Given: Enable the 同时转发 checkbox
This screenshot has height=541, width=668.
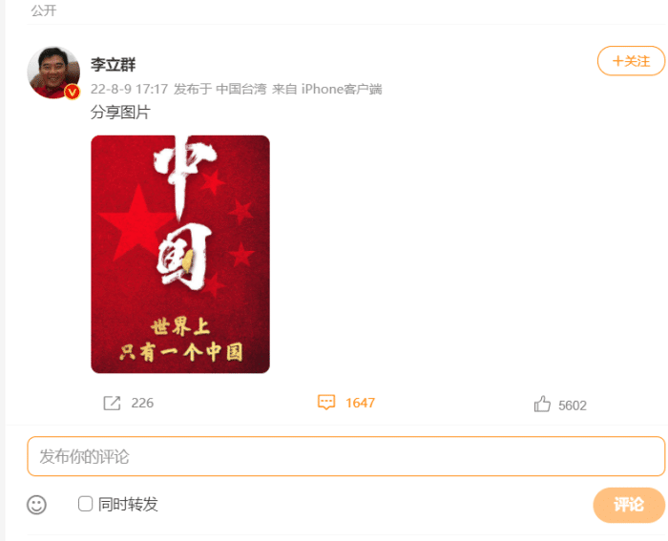Looking at the screenshot, I should (x=85, y=504).
